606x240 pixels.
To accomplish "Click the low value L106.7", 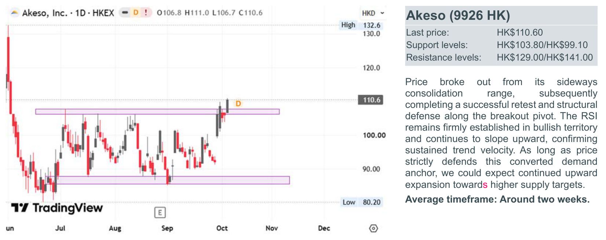I will pos(224,13).
